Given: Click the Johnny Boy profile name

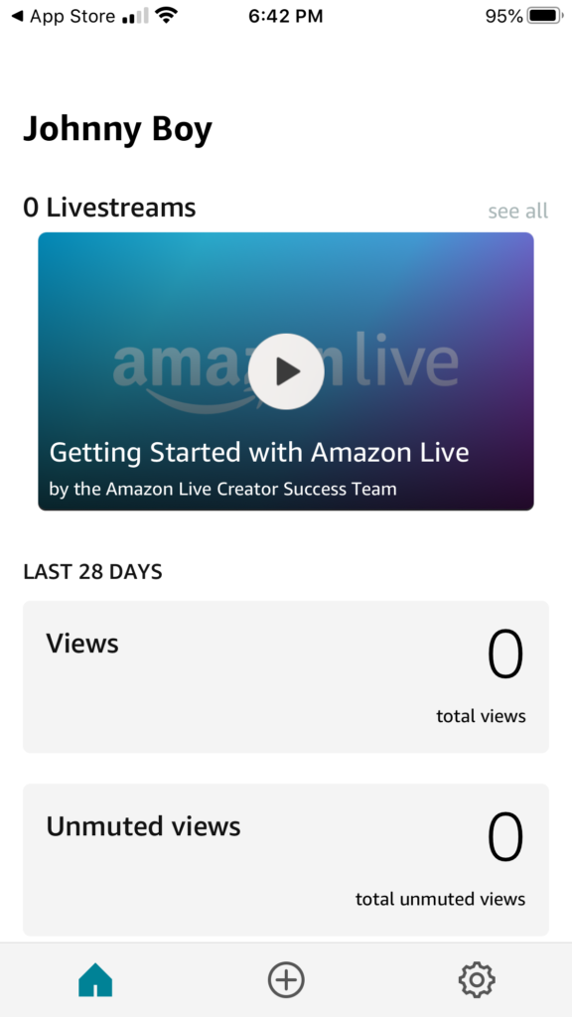Looking at the screenshot, I should [x=118, y=128].
